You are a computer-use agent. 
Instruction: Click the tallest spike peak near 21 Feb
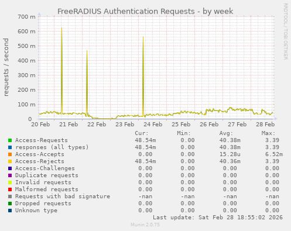(61, 28)
